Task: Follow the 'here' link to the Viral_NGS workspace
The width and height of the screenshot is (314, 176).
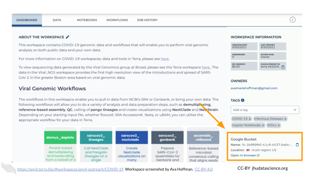Action: pos(206,67)
